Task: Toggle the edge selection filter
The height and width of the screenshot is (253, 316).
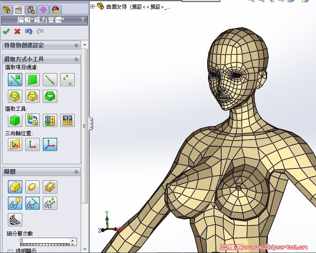Action: [x=50, y=80]
